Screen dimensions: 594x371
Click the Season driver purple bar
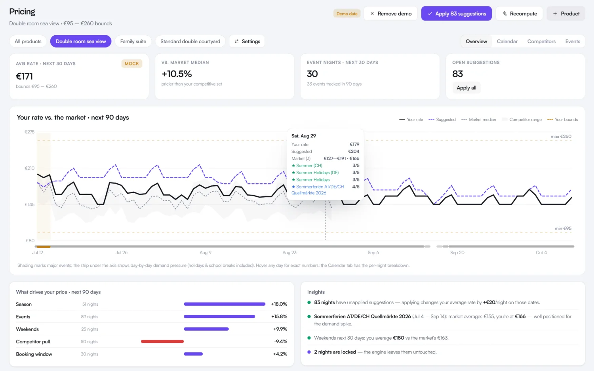coord(225,304)
